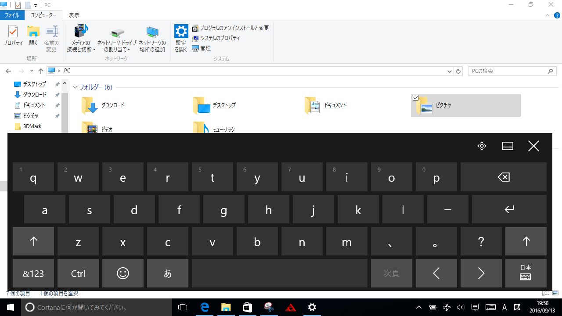Click the Cortana search box

coord(97,307)
